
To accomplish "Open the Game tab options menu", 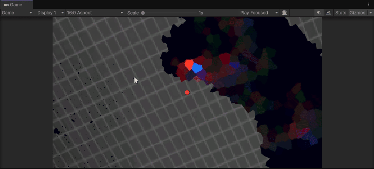I will (x=369, y=5).
